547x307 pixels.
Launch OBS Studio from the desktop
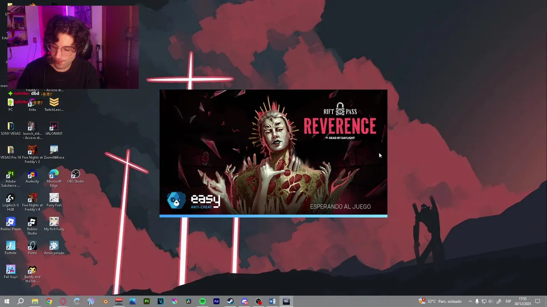75,176
